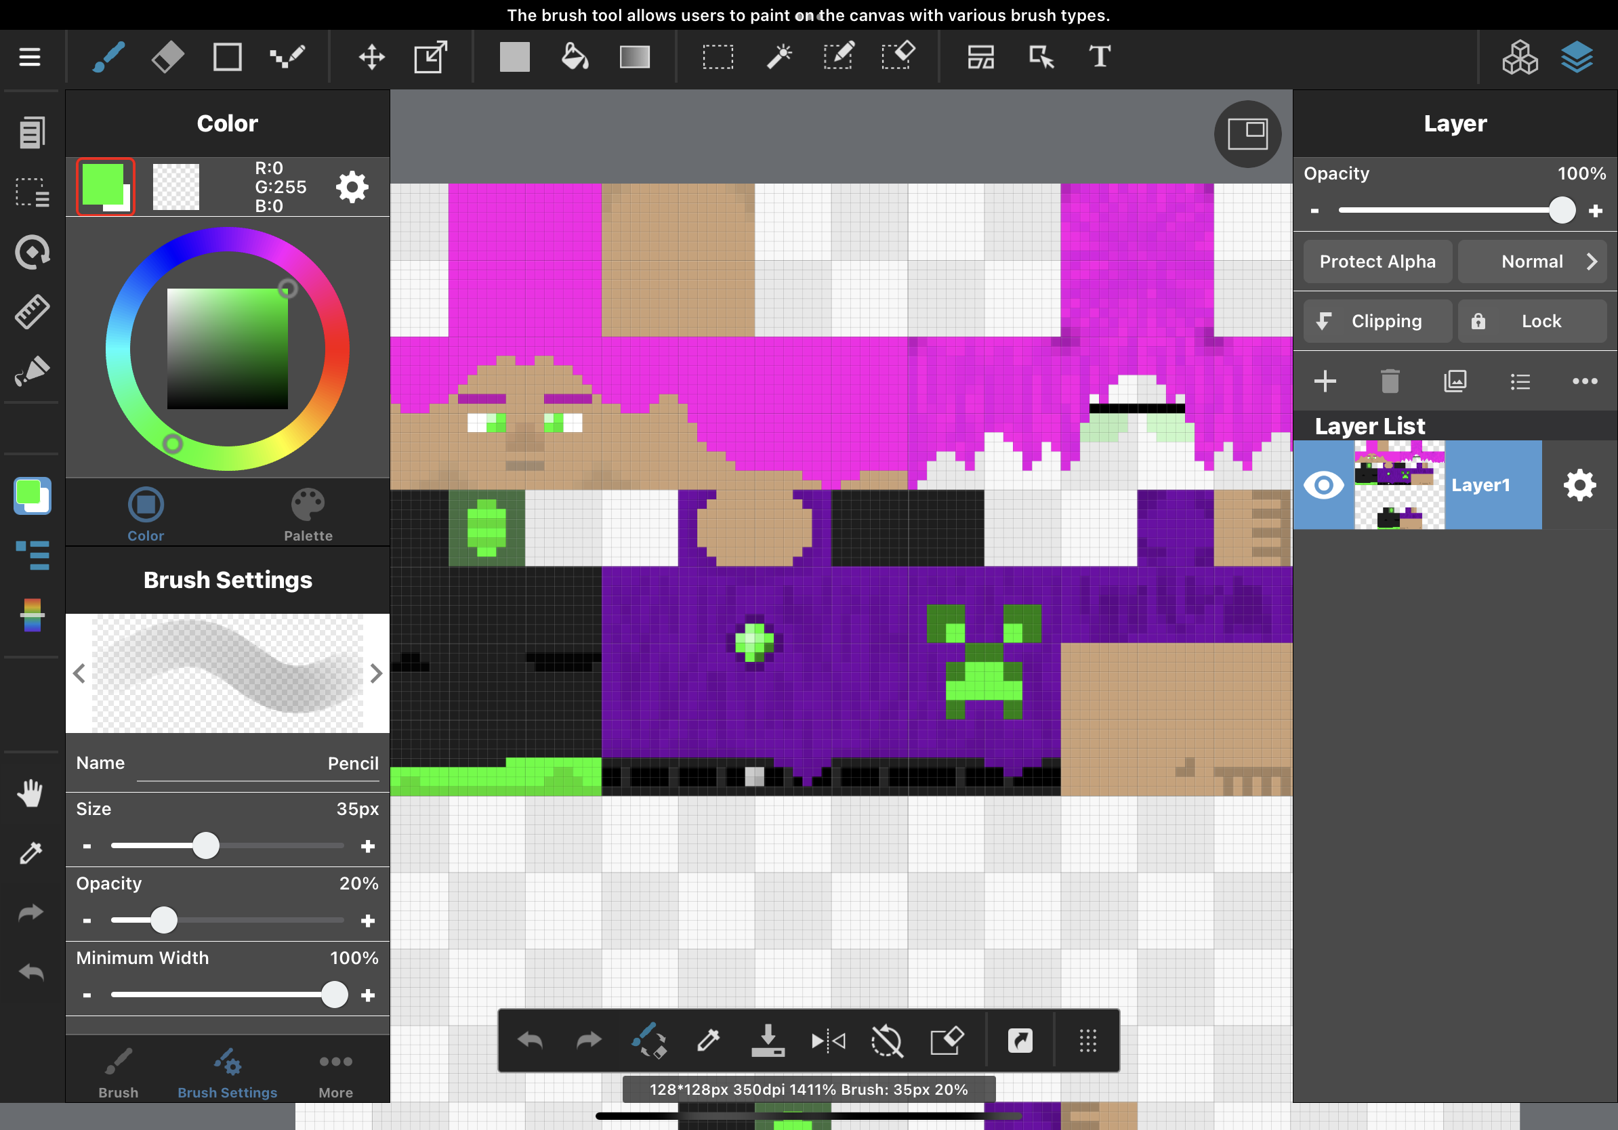Viewport: 1618px width, 1130px height.
Task: Enable Clipping for the layer
Action: [1377, 321]
